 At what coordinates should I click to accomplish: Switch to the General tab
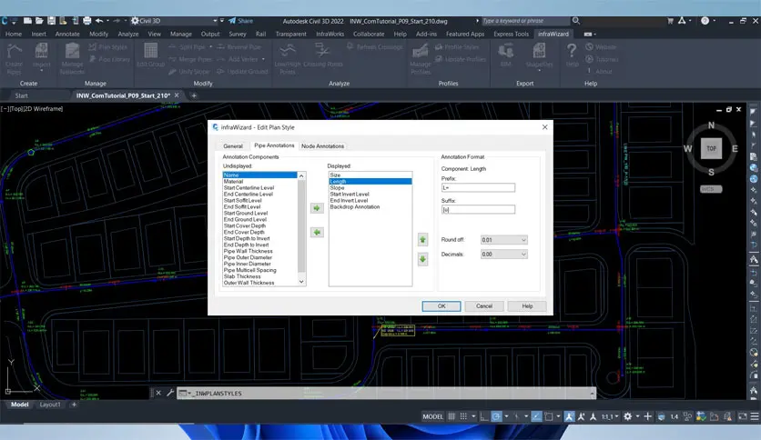point(233,145)
